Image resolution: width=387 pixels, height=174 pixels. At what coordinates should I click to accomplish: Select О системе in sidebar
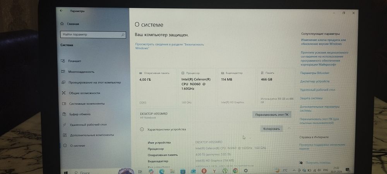[x=77, y=146]
